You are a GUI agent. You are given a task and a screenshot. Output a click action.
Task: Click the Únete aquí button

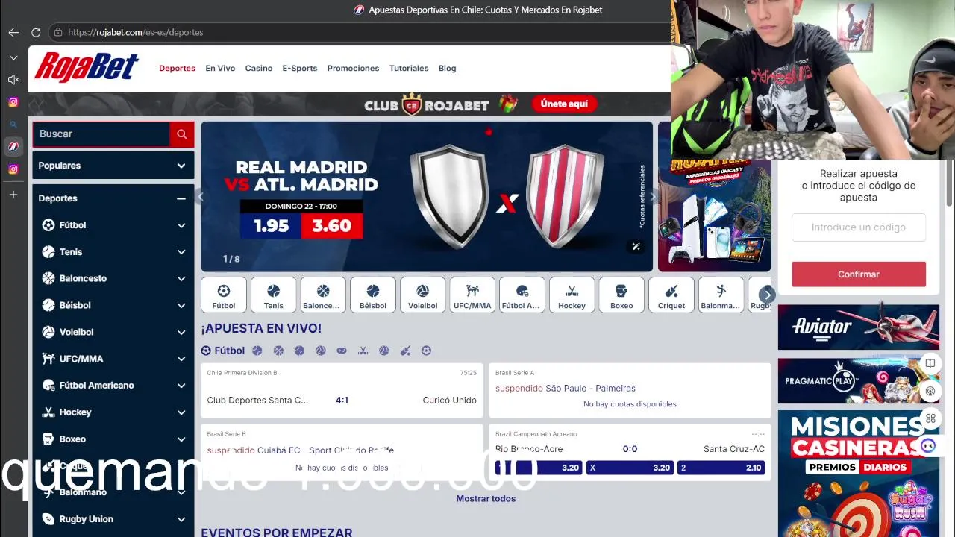(564, 104)
